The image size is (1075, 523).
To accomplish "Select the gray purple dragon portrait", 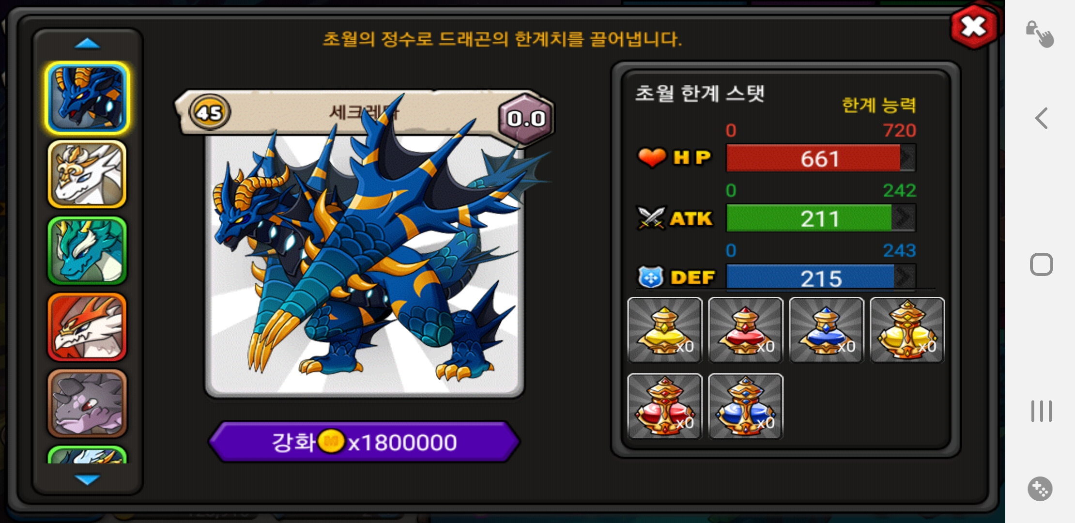I will [87, 403].
